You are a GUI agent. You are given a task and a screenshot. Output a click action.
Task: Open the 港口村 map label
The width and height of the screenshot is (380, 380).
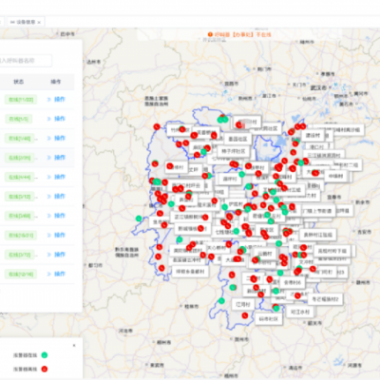[x=316, y=147]
